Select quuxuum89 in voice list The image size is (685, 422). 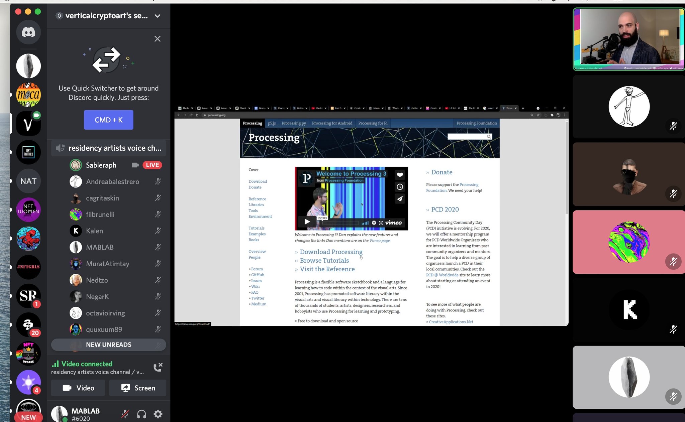pos(104,329)
